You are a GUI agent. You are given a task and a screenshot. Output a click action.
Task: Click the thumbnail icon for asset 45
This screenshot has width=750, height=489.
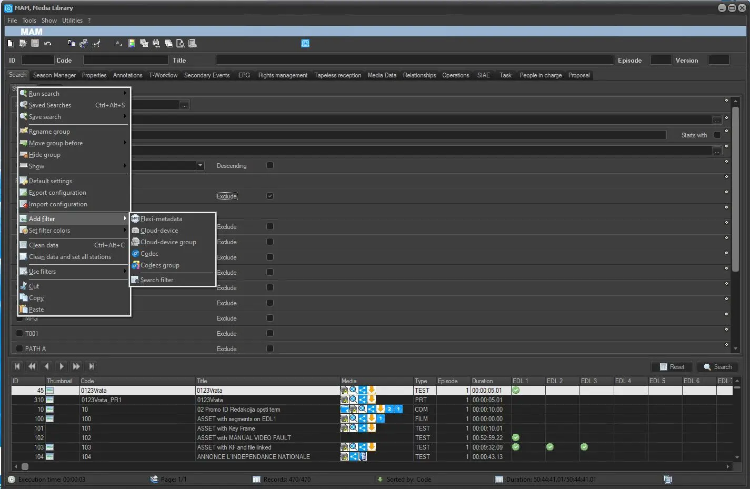pyautogui.click(x=50, y=391)
